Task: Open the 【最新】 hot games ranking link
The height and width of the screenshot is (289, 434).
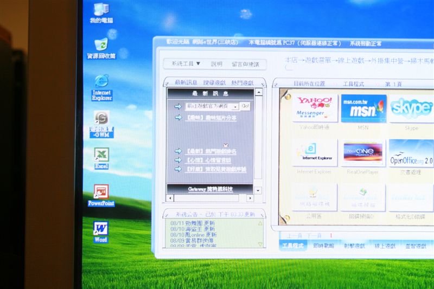Action: coord(211,151)
